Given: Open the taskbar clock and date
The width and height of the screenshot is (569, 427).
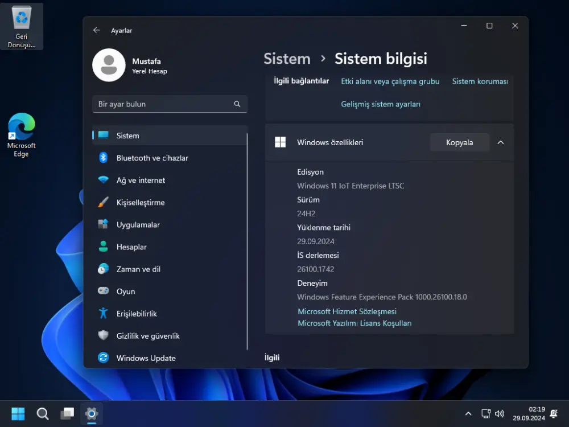Looking at the screenshot, I should click(529, 413).
